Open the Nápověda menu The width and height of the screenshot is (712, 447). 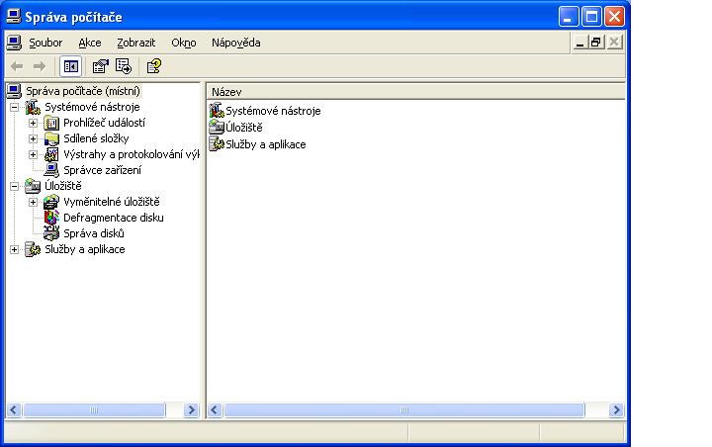[x=235, y=43]
